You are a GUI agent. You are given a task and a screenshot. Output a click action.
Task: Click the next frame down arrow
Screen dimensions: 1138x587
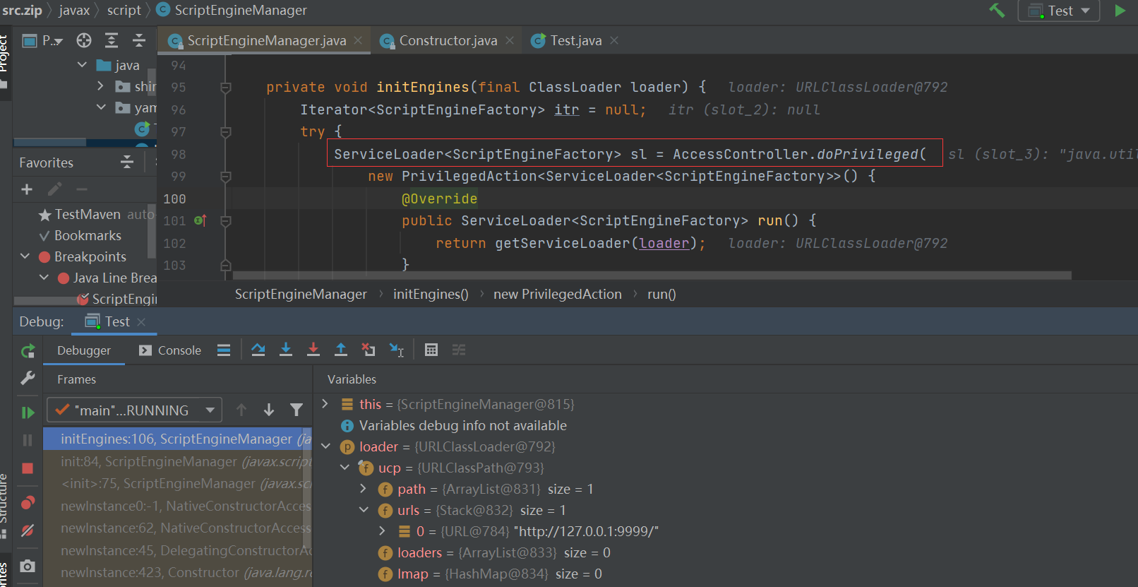point(269,410)
